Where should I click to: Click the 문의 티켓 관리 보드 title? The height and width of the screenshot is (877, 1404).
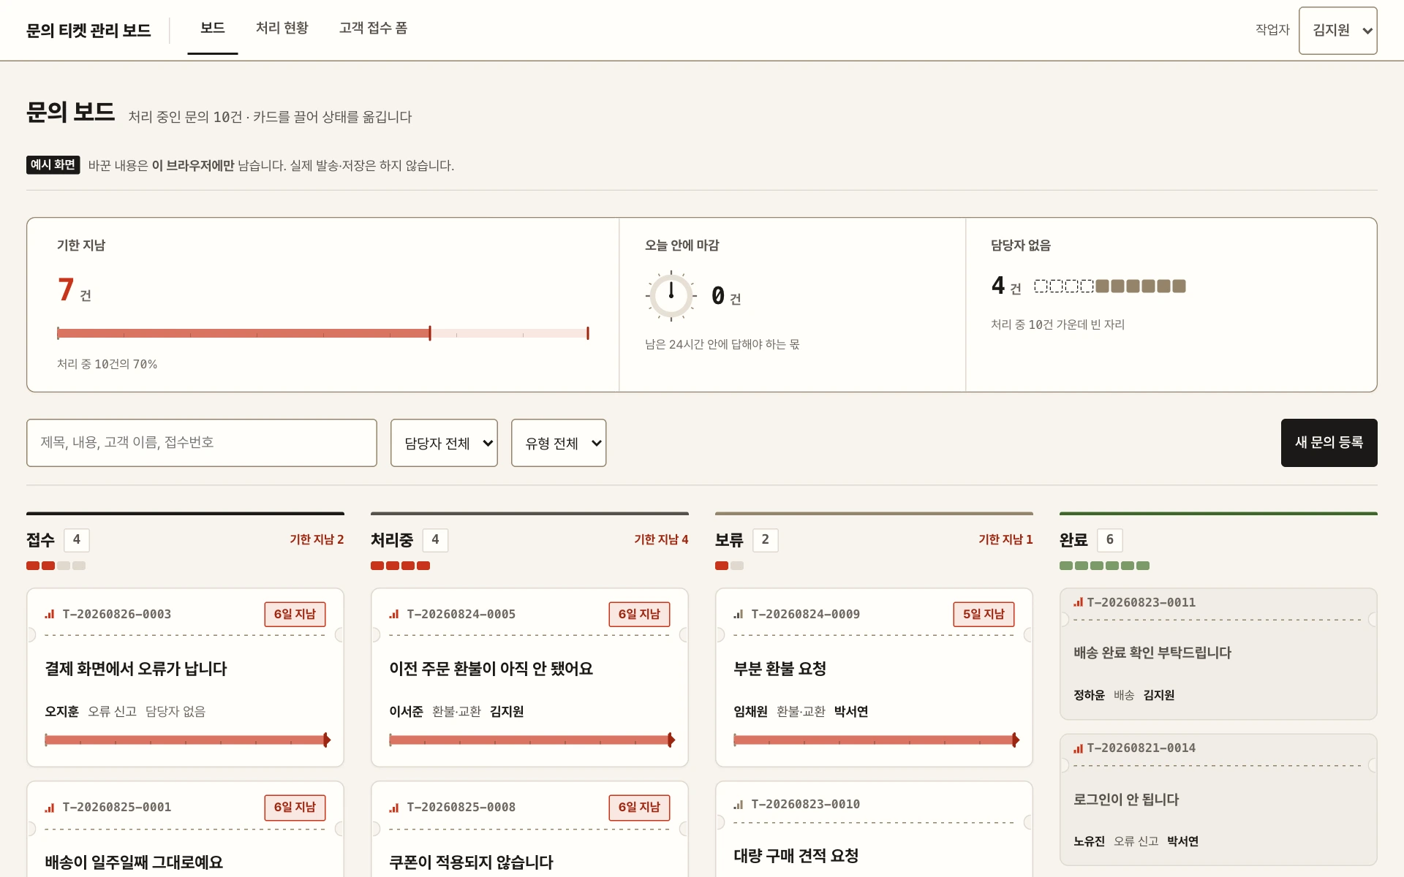tap(88, 31)
